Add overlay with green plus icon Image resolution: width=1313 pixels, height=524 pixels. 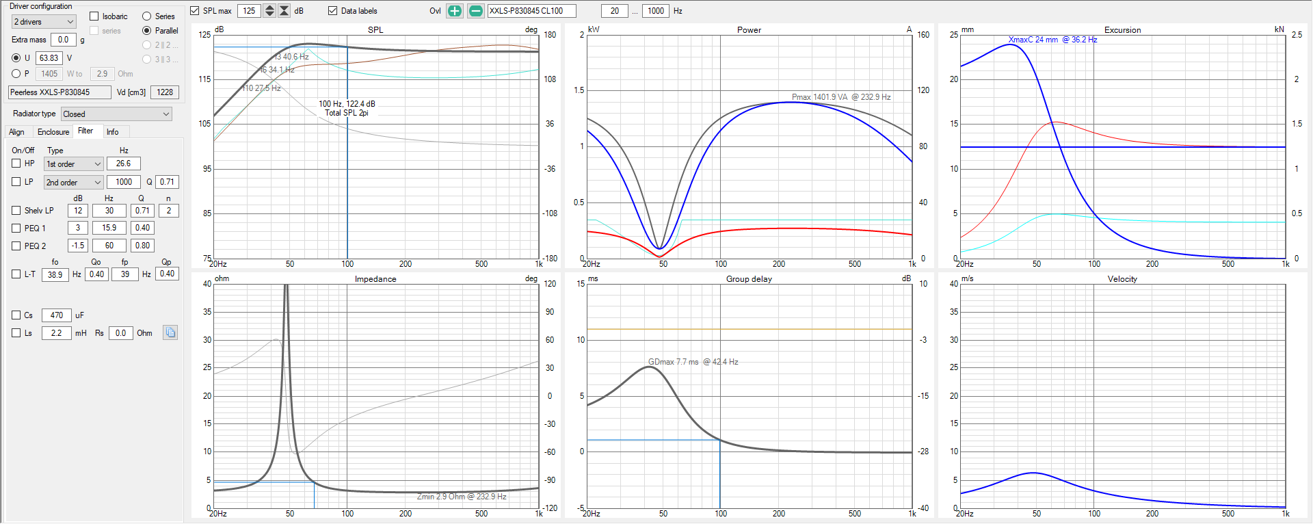click(455, 11)
